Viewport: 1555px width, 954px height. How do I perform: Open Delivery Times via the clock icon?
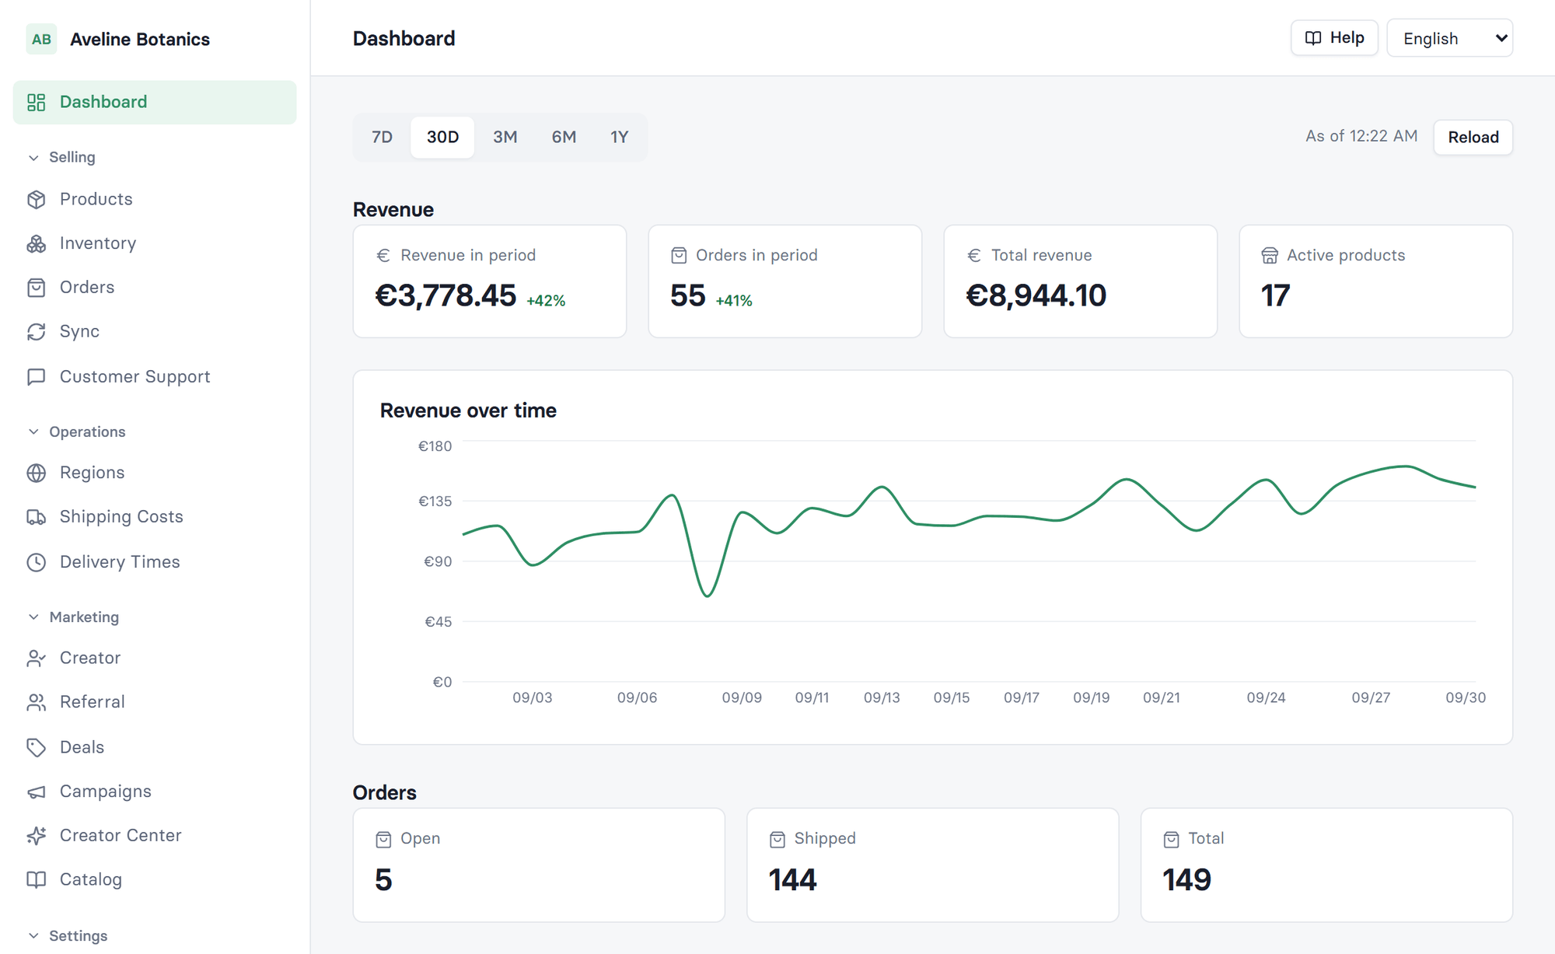(x=37, y=562)
